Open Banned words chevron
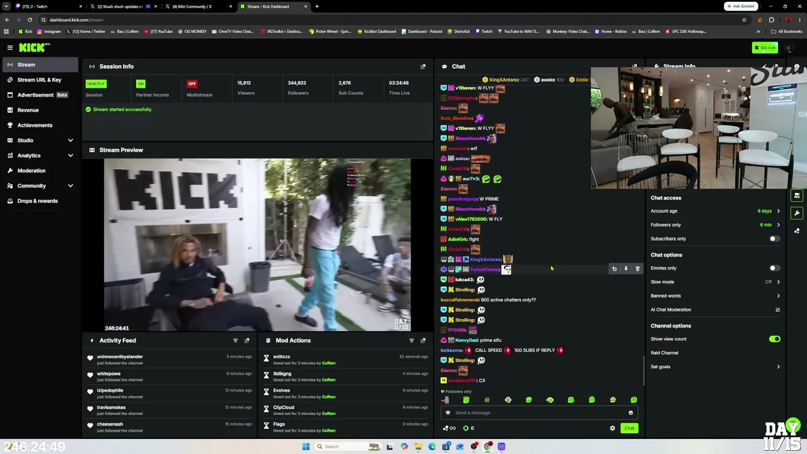 (x=778, y=296)
